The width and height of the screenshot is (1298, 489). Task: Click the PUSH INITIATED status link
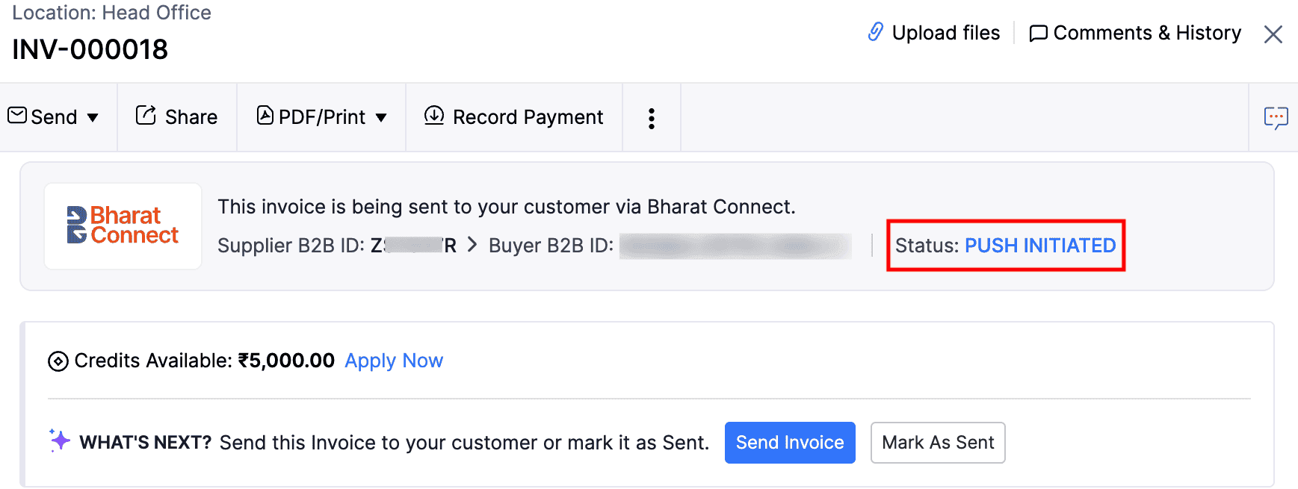click(x=1040, y=245)
